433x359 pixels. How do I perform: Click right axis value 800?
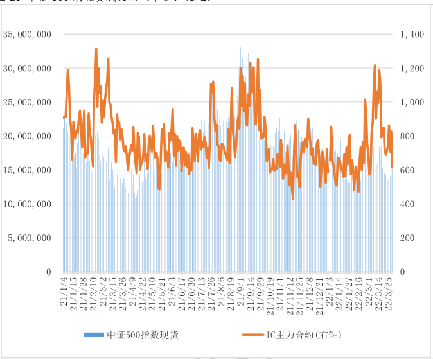407,136
